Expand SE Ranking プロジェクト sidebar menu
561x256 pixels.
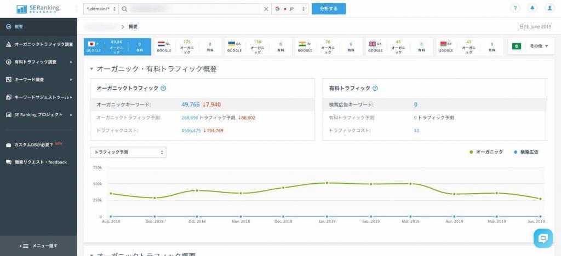pos(39,115)
